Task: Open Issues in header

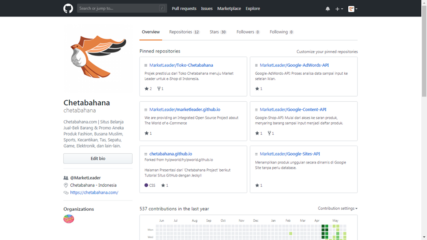Action: (x=207, y=8)
